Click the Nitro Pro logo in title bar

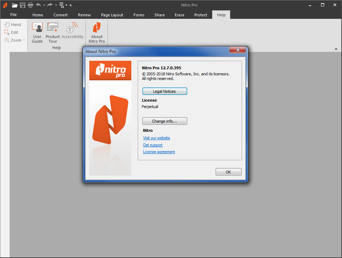coord(5,5)
